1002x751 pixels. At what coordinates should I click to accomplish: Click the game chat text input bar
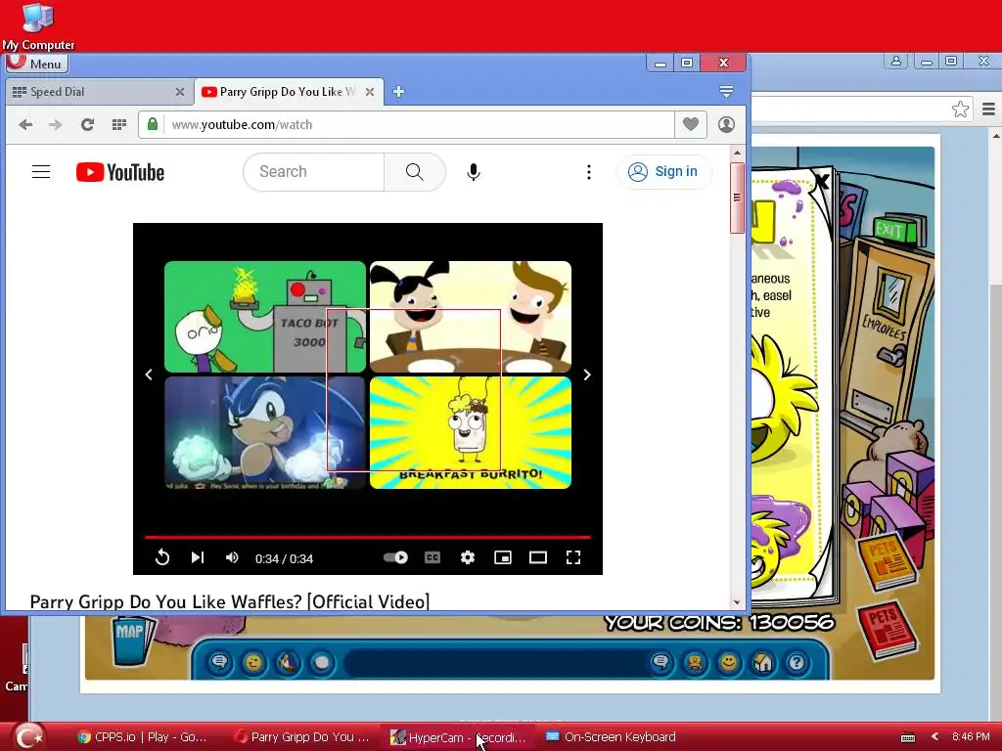click(496, 663)
